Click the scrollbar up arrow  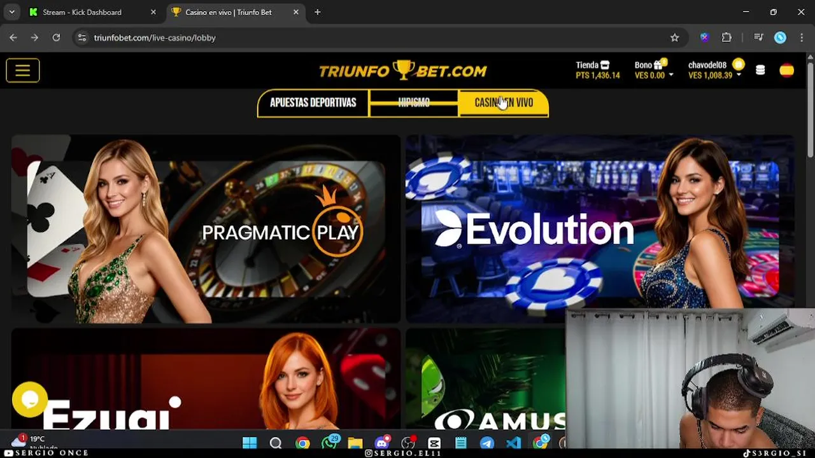(x=810, y=56)
